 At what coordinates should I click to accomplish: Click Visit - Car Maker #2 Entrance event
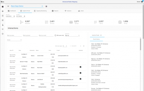(99, 70)
